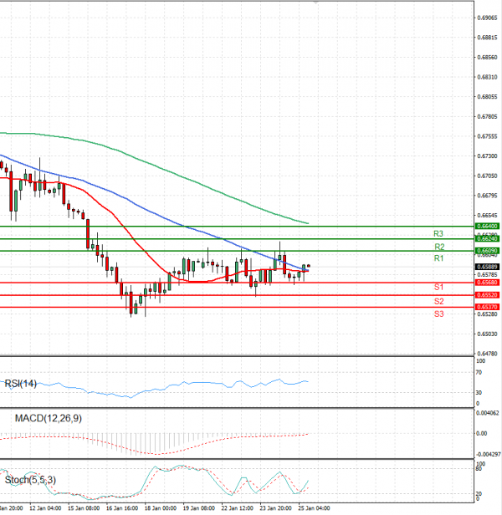Click the R3 resistance label
The width and height of the screenshot is (502, 515).
(438, 233)
